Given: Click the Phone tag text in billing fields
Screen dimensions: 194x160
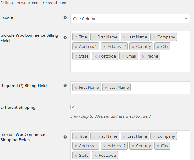Looking at the screenshot, I should (152, 56).
